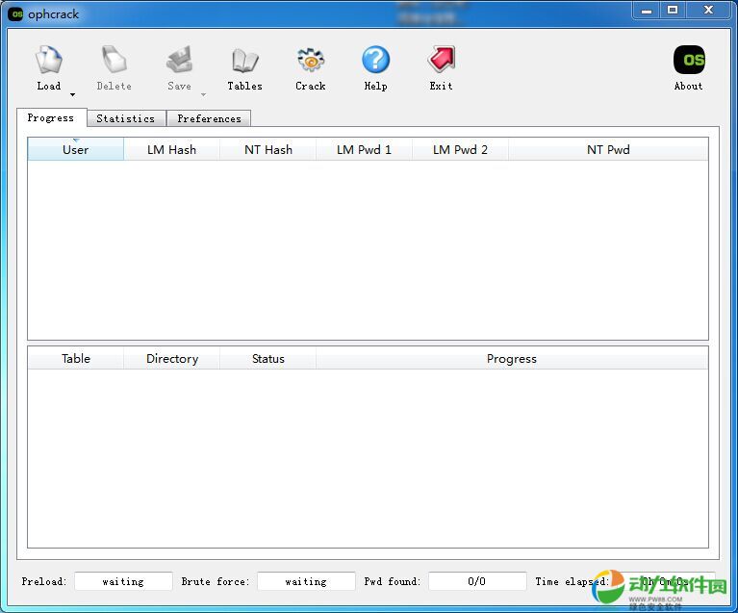Click the red Exit arrow icon

coord(441,61)
